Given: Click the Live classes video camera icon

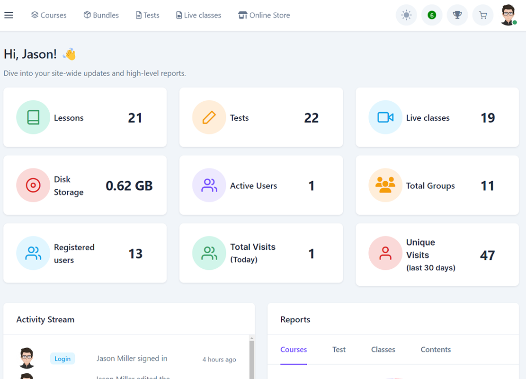Looking at the screenshot, I should tap(385, 117).
